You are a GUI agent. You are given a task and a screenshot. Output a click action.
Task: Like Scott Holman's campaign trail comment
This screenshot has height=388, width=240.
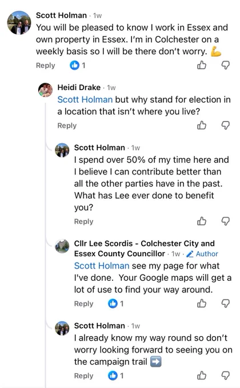tap(202, 375)
